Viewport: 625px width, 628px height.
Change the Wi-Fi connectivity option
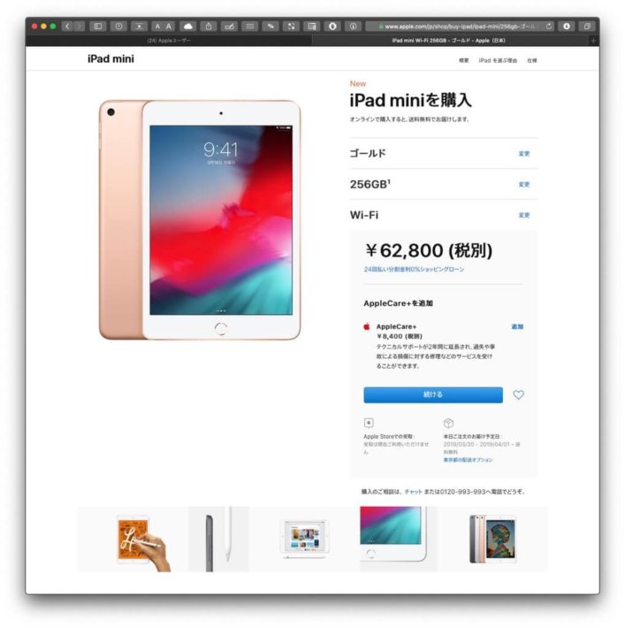tap(524, 216)
